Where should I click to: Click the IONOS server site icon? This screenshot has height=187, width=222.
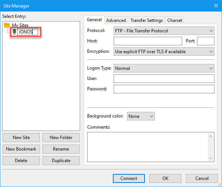[14, 32]
